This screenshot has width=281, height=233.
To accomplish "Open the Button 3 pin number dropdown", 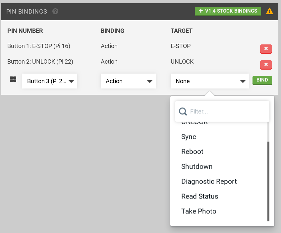I will tap(50, 81).
